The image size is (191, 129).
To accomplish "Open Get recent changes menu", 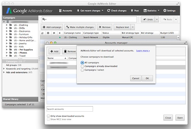I will [90, 11].
